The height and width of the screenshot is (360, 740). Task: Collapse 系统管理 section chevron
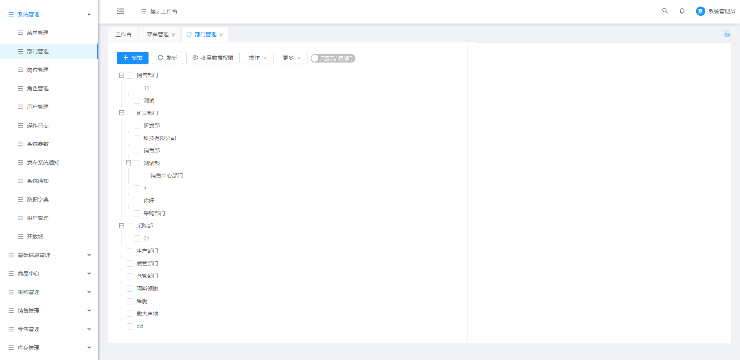point(89,14)
